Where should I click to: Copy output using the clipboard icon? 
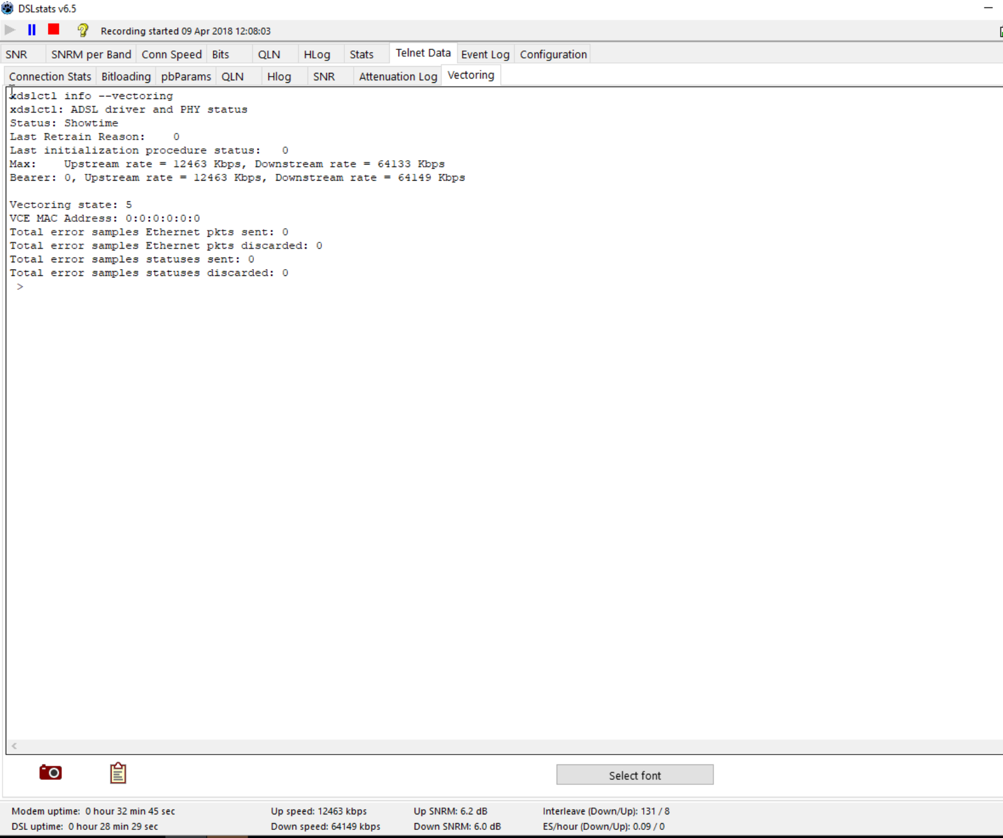[118, 773]
